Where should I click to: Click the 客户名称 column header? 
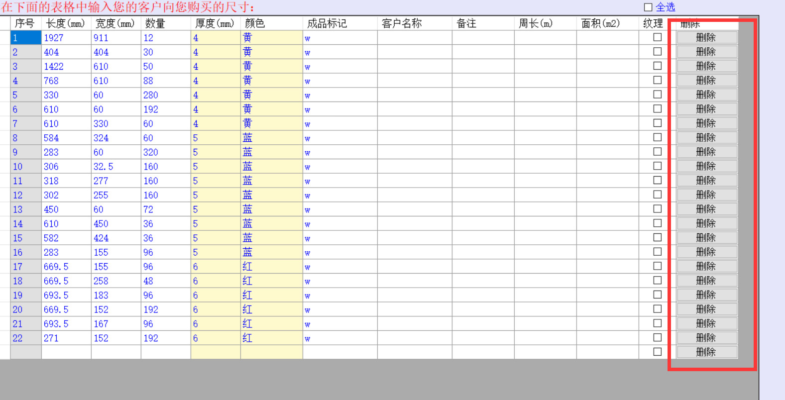tap(415, 23)
